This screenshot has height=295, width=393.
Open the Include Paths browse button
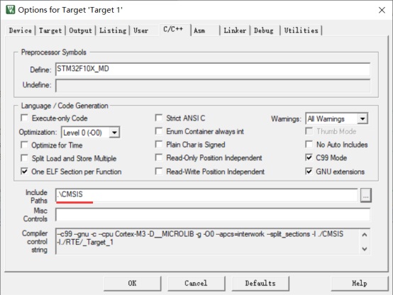365,195
